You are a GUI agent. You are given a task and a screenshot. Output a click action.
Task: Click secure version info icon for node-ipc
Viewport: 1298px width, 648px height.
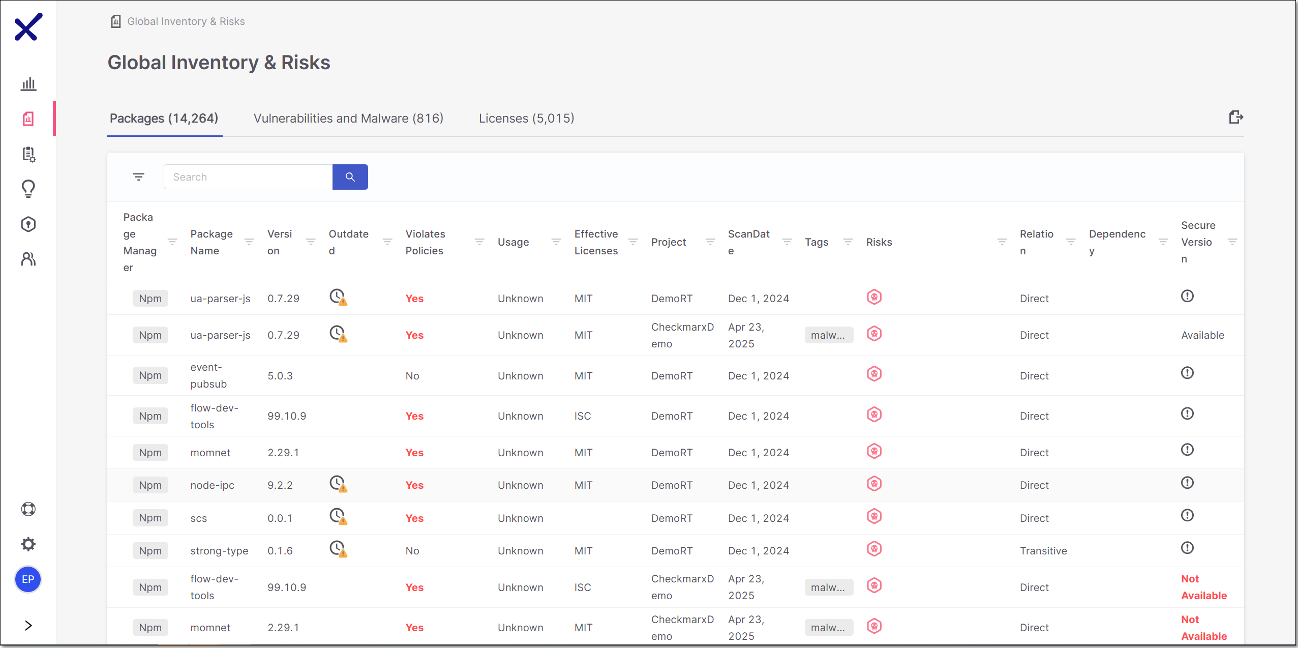1187,483
